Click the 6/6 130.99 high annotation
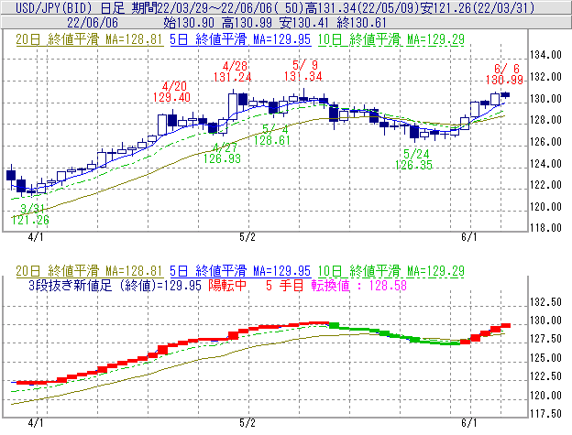Screen dimensions: 572x435 504,74
